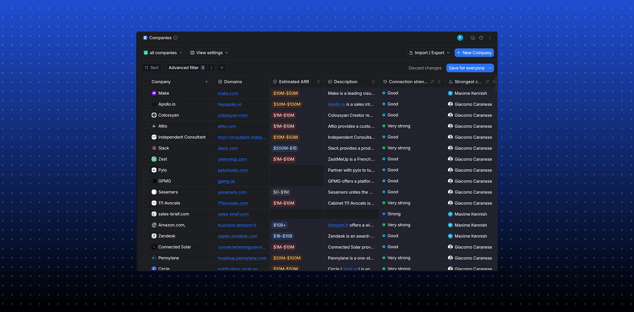This screenshot has height=312, width=634.
Task: Click the Connected Solar company name
Action: pyautogui.click(x=174, y=247)
